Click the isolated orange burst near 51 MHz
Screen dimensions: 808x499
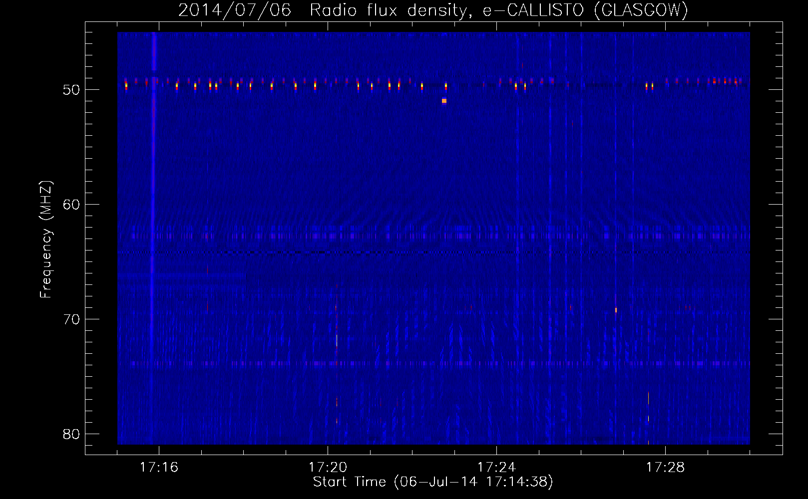pyautogui.click(x=444, y=101)
